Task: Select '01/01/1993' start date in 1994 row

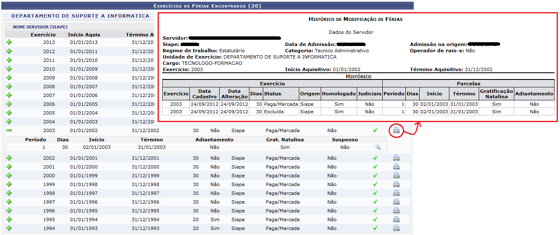Action: pyautogui.click(x=84, y=228)
